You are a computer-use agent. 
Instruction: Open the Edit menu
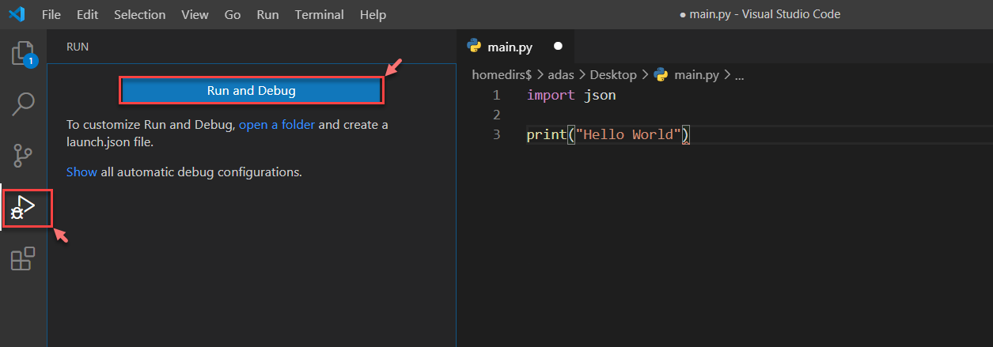click(88, 14)
